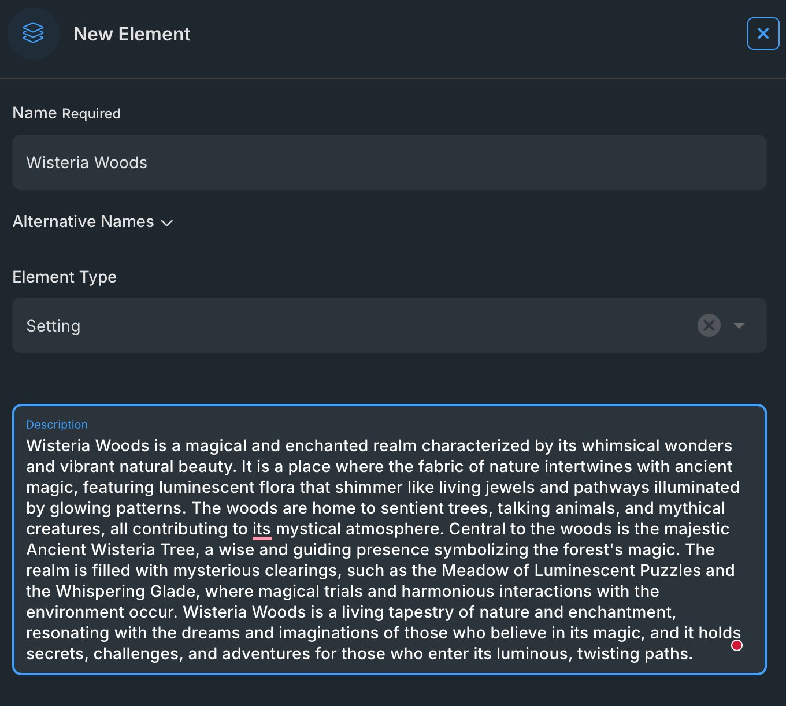The image size is (786, 706).
Task: Click the Setting value in the combo box
Action: 54,326
